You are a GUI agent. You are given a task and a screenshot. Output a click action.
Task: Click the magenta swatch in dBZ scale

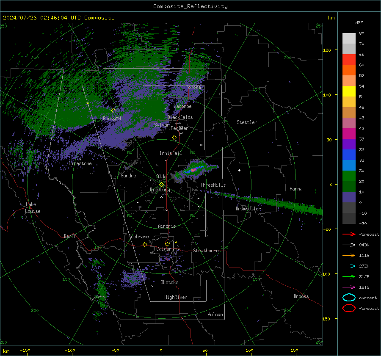click(x=349, y=134)
